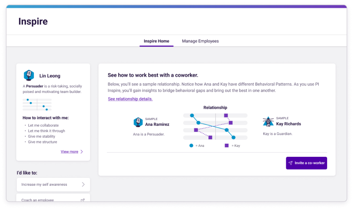Open the See relationship details link

click(x=130, y=99)
